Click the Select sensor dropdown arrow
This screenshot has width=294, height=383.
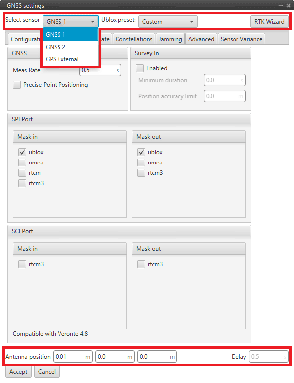click(93, 22)
